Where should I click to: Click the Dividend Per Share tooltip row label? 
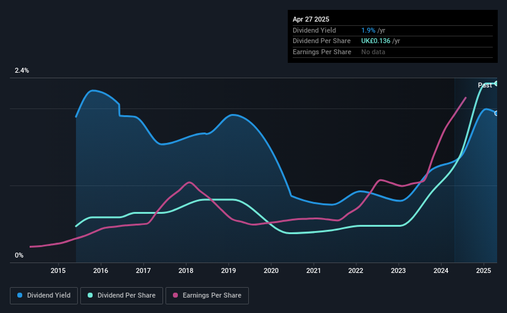pos(321,41)
